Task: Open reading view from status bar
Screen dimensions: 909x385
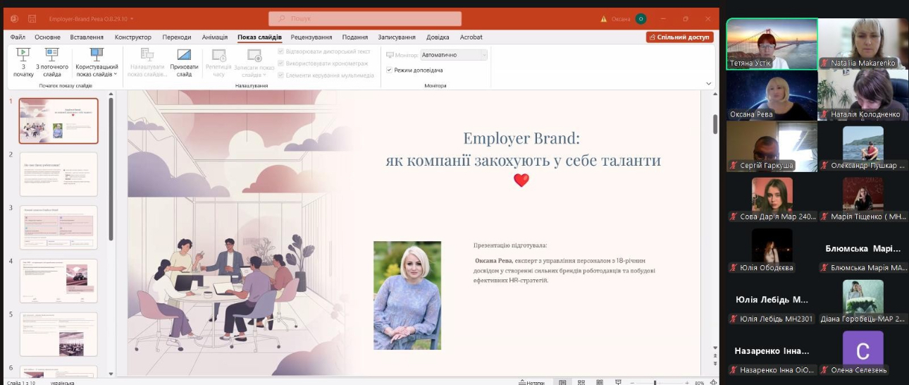Action: click(599, 382)
